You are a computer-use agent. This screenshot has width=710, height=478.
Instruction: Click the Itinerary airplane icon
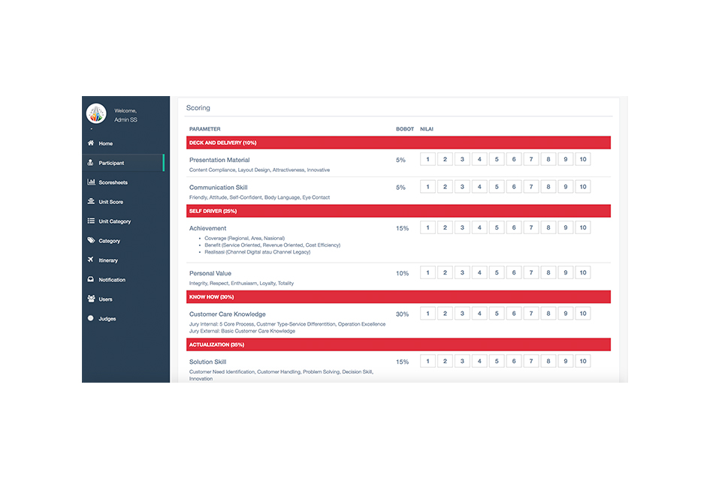[x=92, y=260]
